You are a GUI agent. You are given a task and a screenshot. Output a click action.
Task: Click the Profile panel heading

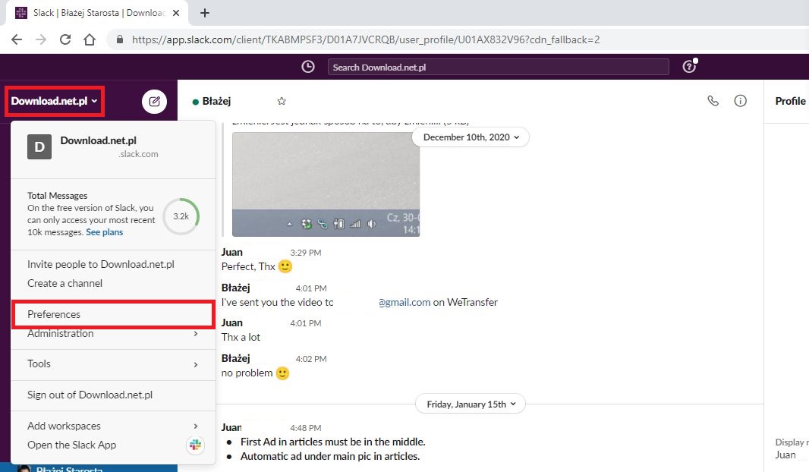[790, 101]
